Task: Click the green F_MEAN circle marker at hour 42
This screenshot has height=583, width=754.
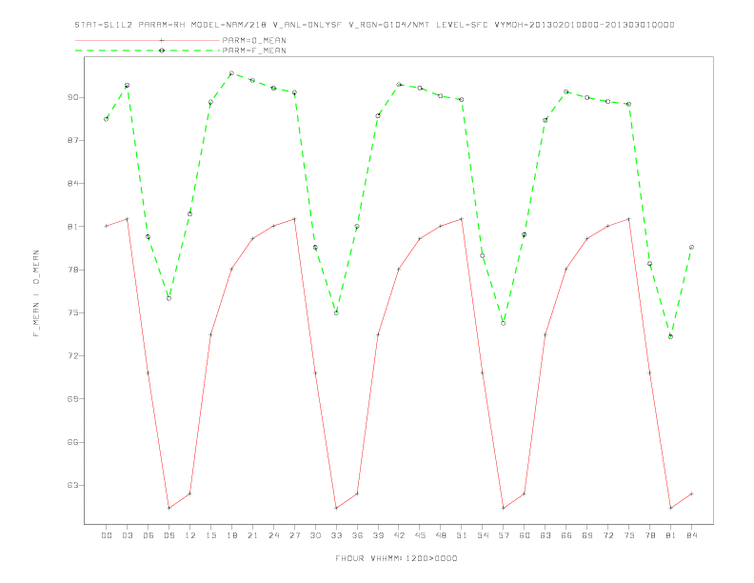Action: tap(399, 85)
